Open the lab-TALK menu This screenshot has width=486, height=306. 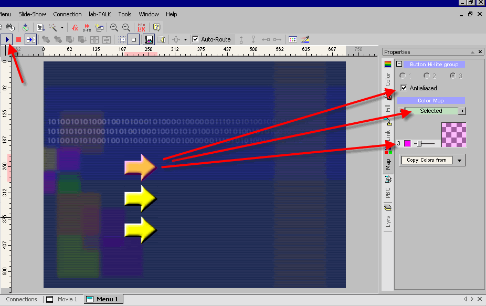pyautogui.click(x=100, y=14)
